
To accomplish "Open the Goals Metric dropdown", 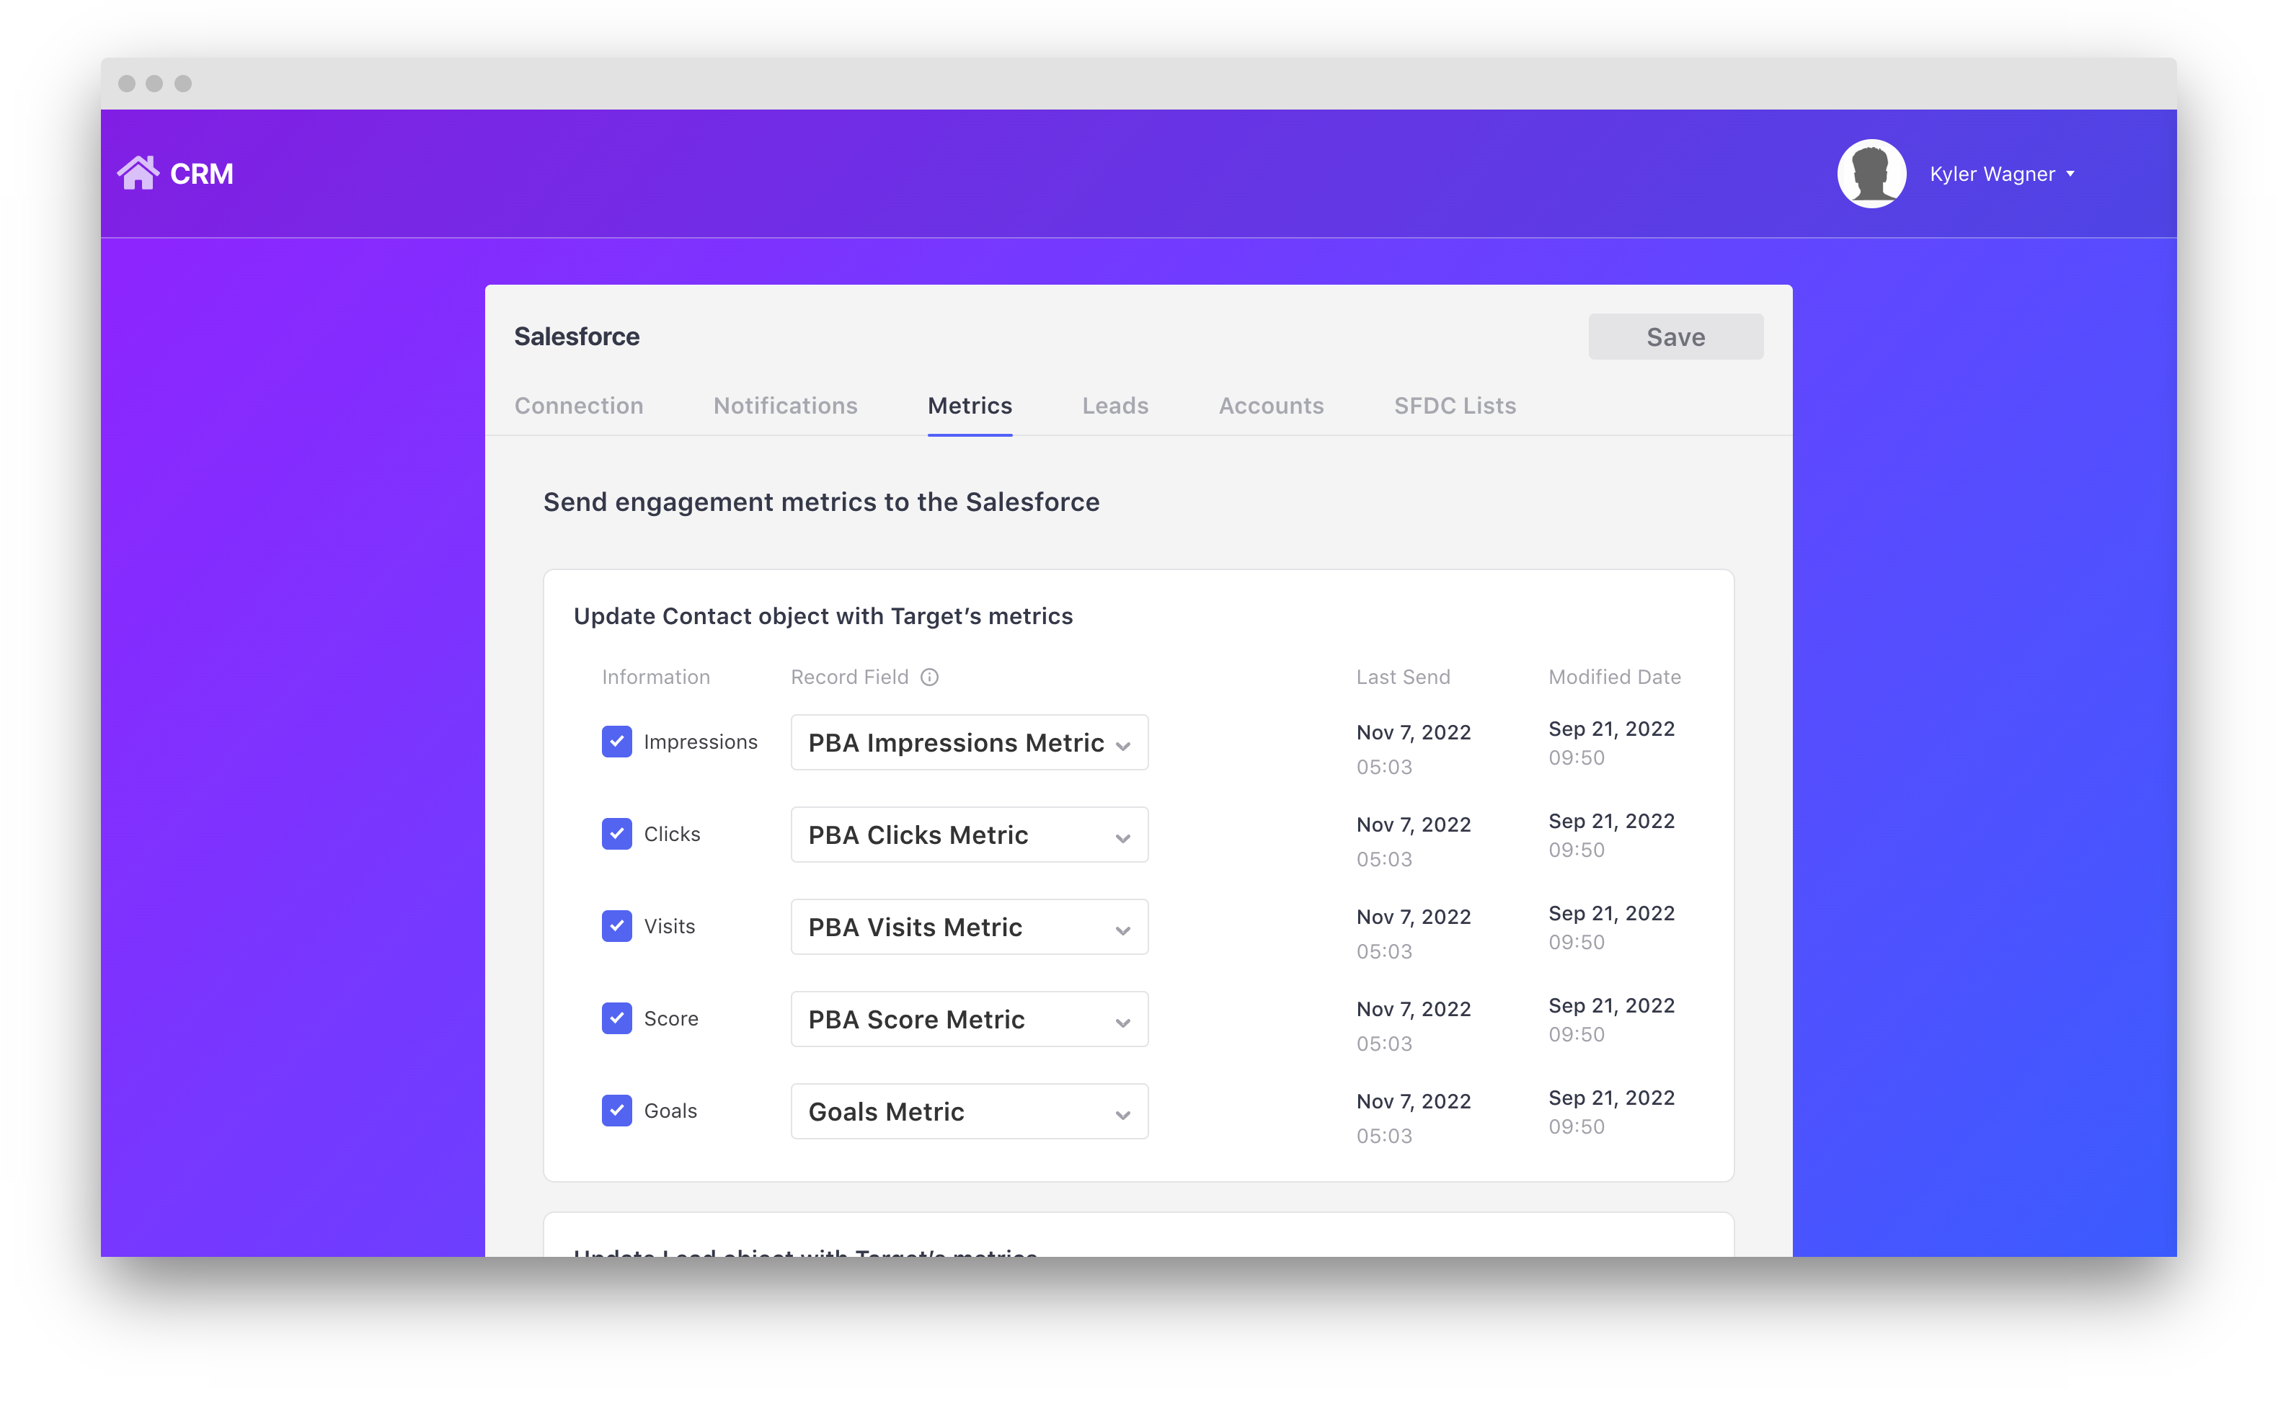I will click(x=968, y=1111).
